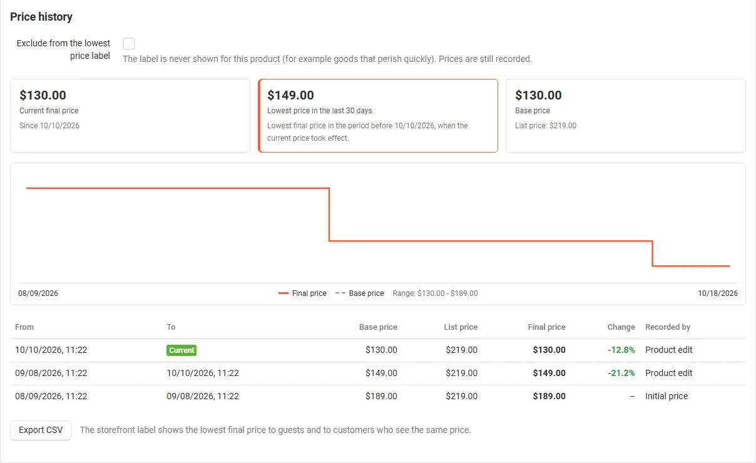Click the Final price legend entry

click(x=302, y=293)
